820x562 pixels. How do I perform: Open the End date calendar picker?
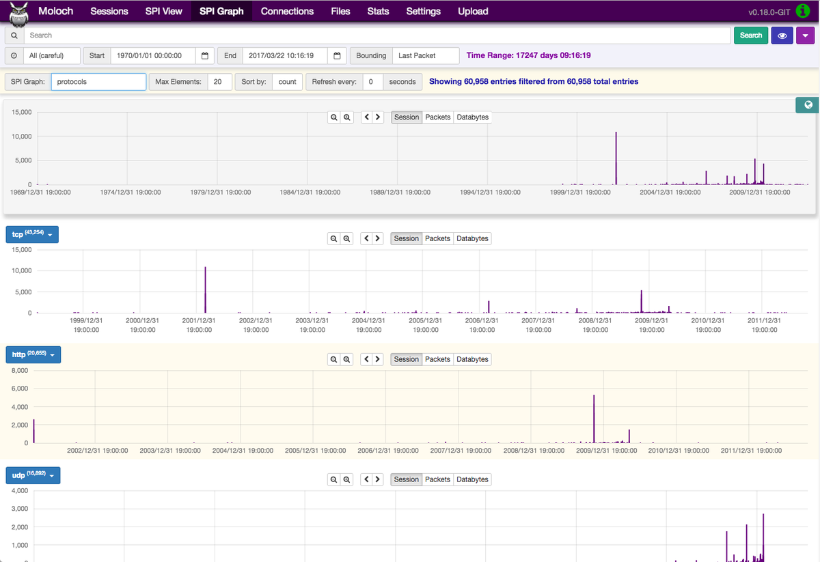click(x=337, y=56)
